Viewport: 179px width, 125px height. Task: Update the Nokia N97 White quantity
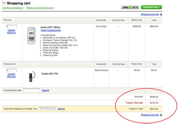point(11,30)
